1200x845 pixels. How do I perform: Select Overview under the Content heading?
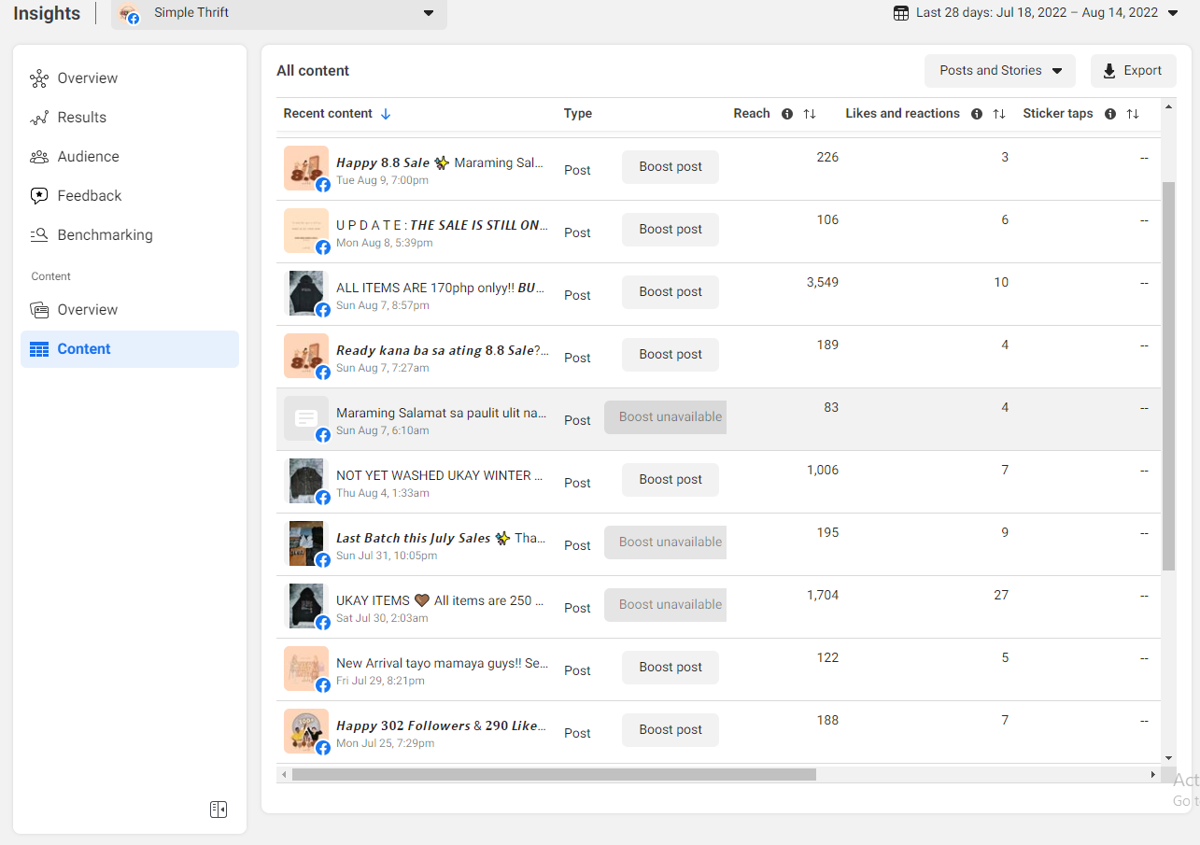click(x=87, y=310)
